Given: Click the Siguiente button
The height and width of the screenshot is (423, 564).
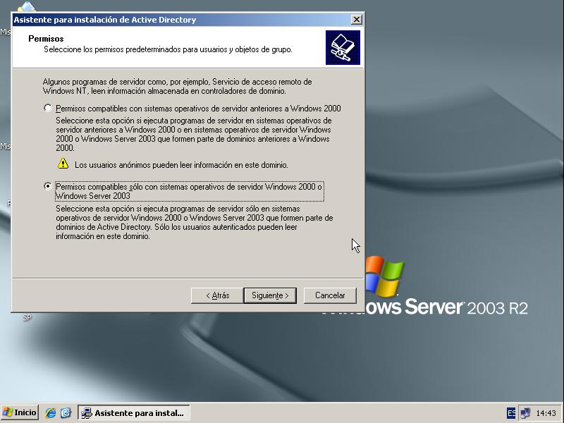Looking at the screenshot, I should pos(270,295).
